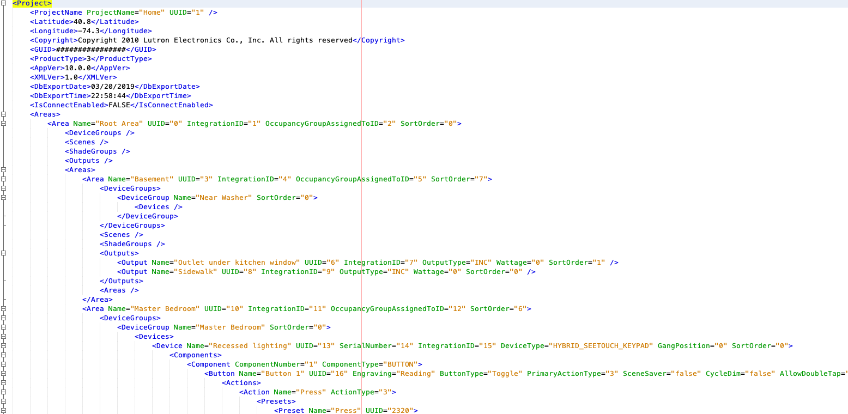Click the IsConnectEnabled FALSE value
Viewport: 848px width, 414px height.
[119, 105]
